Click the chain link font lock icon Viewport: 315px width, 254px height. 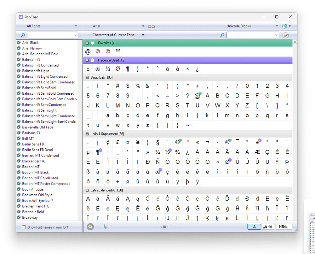pos(151,27)
